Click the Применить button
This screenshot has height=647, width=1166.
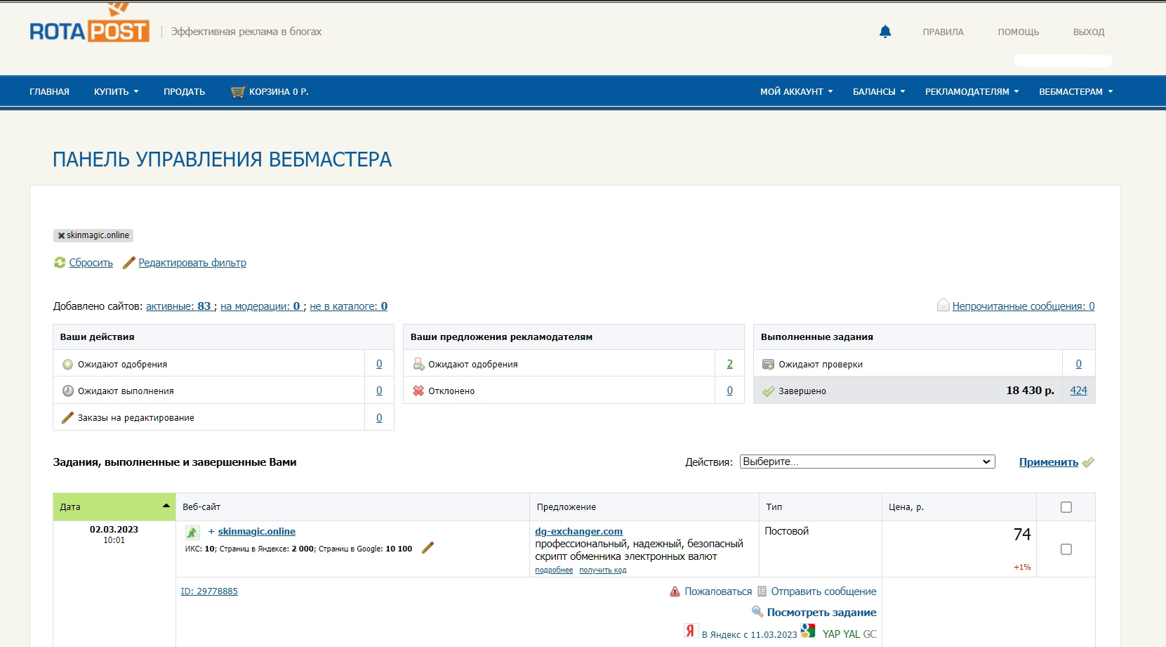1048,462
